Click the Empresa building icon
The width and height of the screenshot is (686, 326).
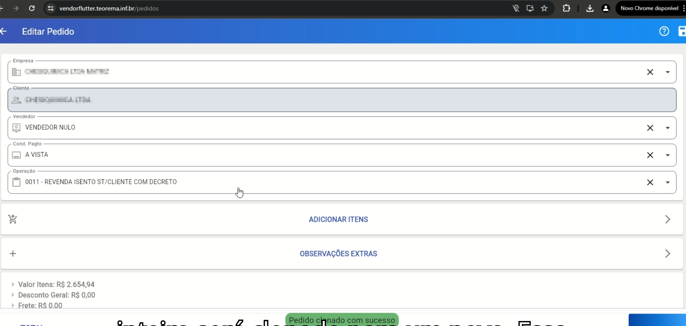(16, 72)
